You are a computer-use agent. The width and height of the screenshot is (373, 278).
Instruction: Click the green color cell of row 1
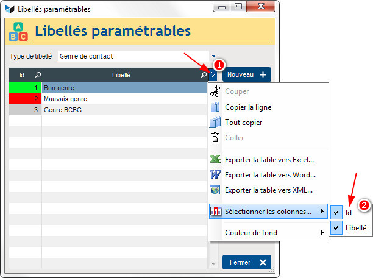[x=25, y=88]
